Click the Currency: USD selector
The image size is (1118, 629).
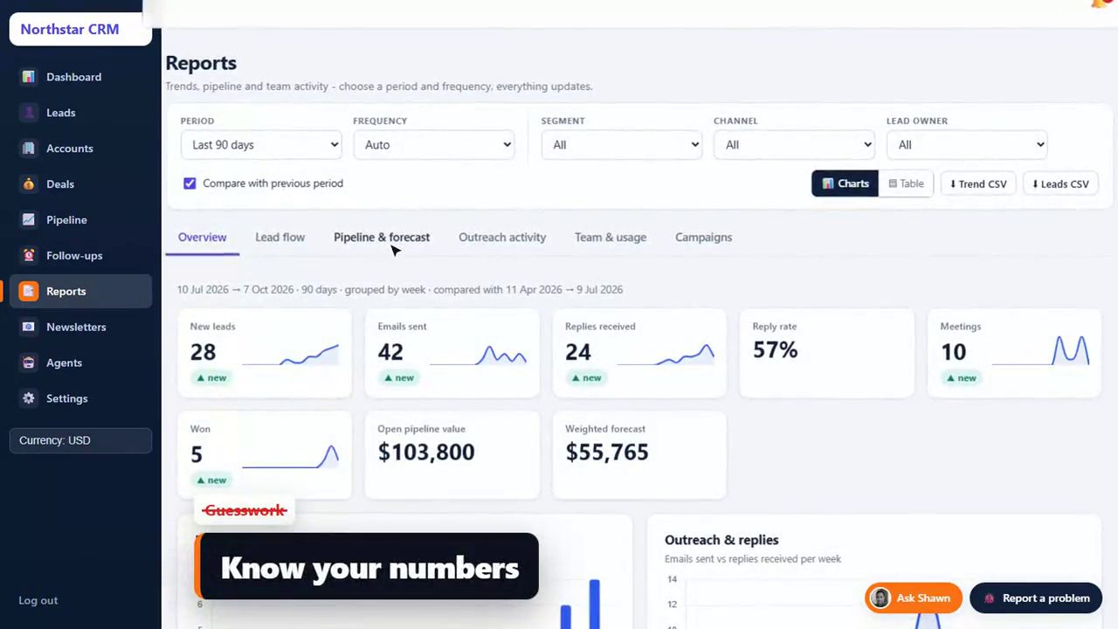80,440
